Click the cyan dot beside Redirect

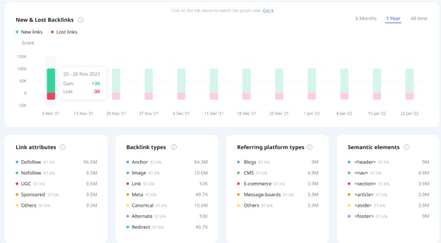click(x=128, y=227)
